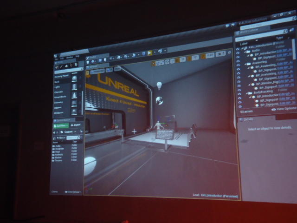This screenshot has width=297, height=223.
Task: Click the world coordinate system globe icon
Action: [x=168, y=61]
